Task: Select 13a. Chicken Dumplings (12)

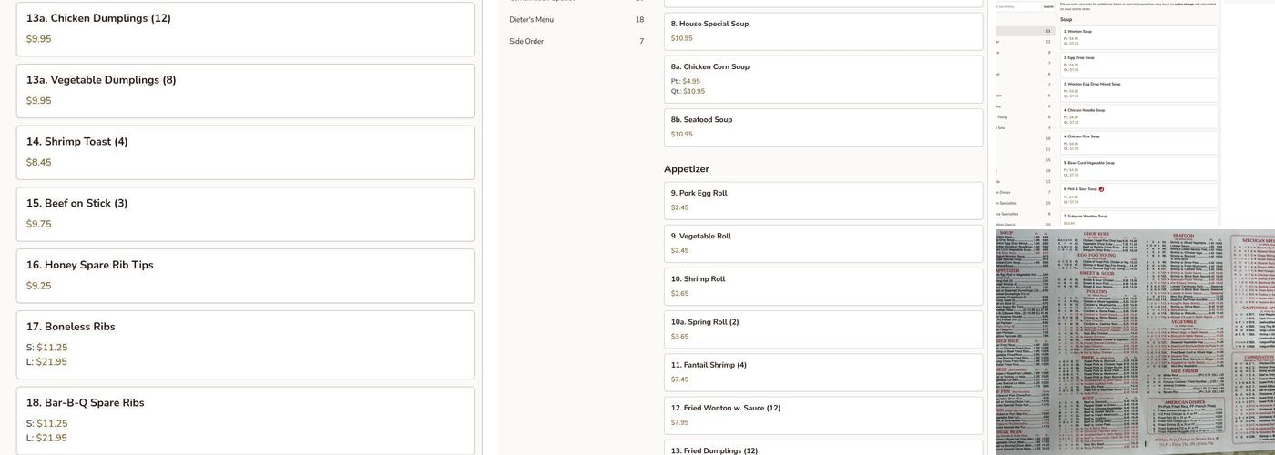Action: coord(245,29)
